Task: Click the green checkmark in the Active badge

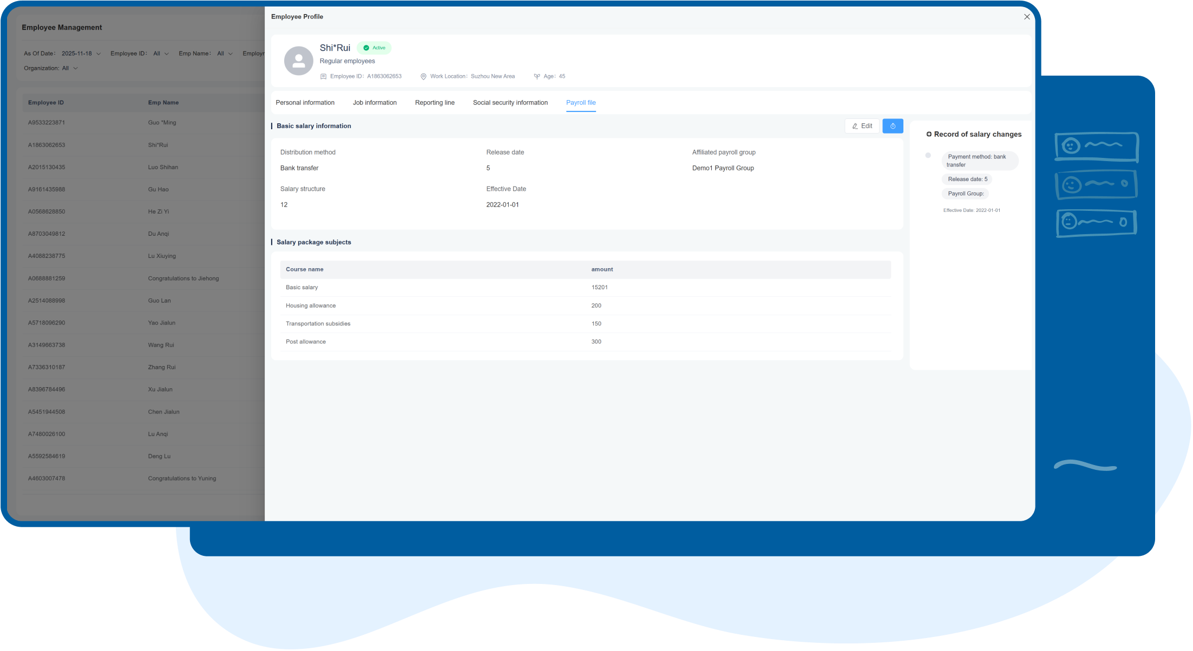Action: pyautogui.click(x=366, y=48)
